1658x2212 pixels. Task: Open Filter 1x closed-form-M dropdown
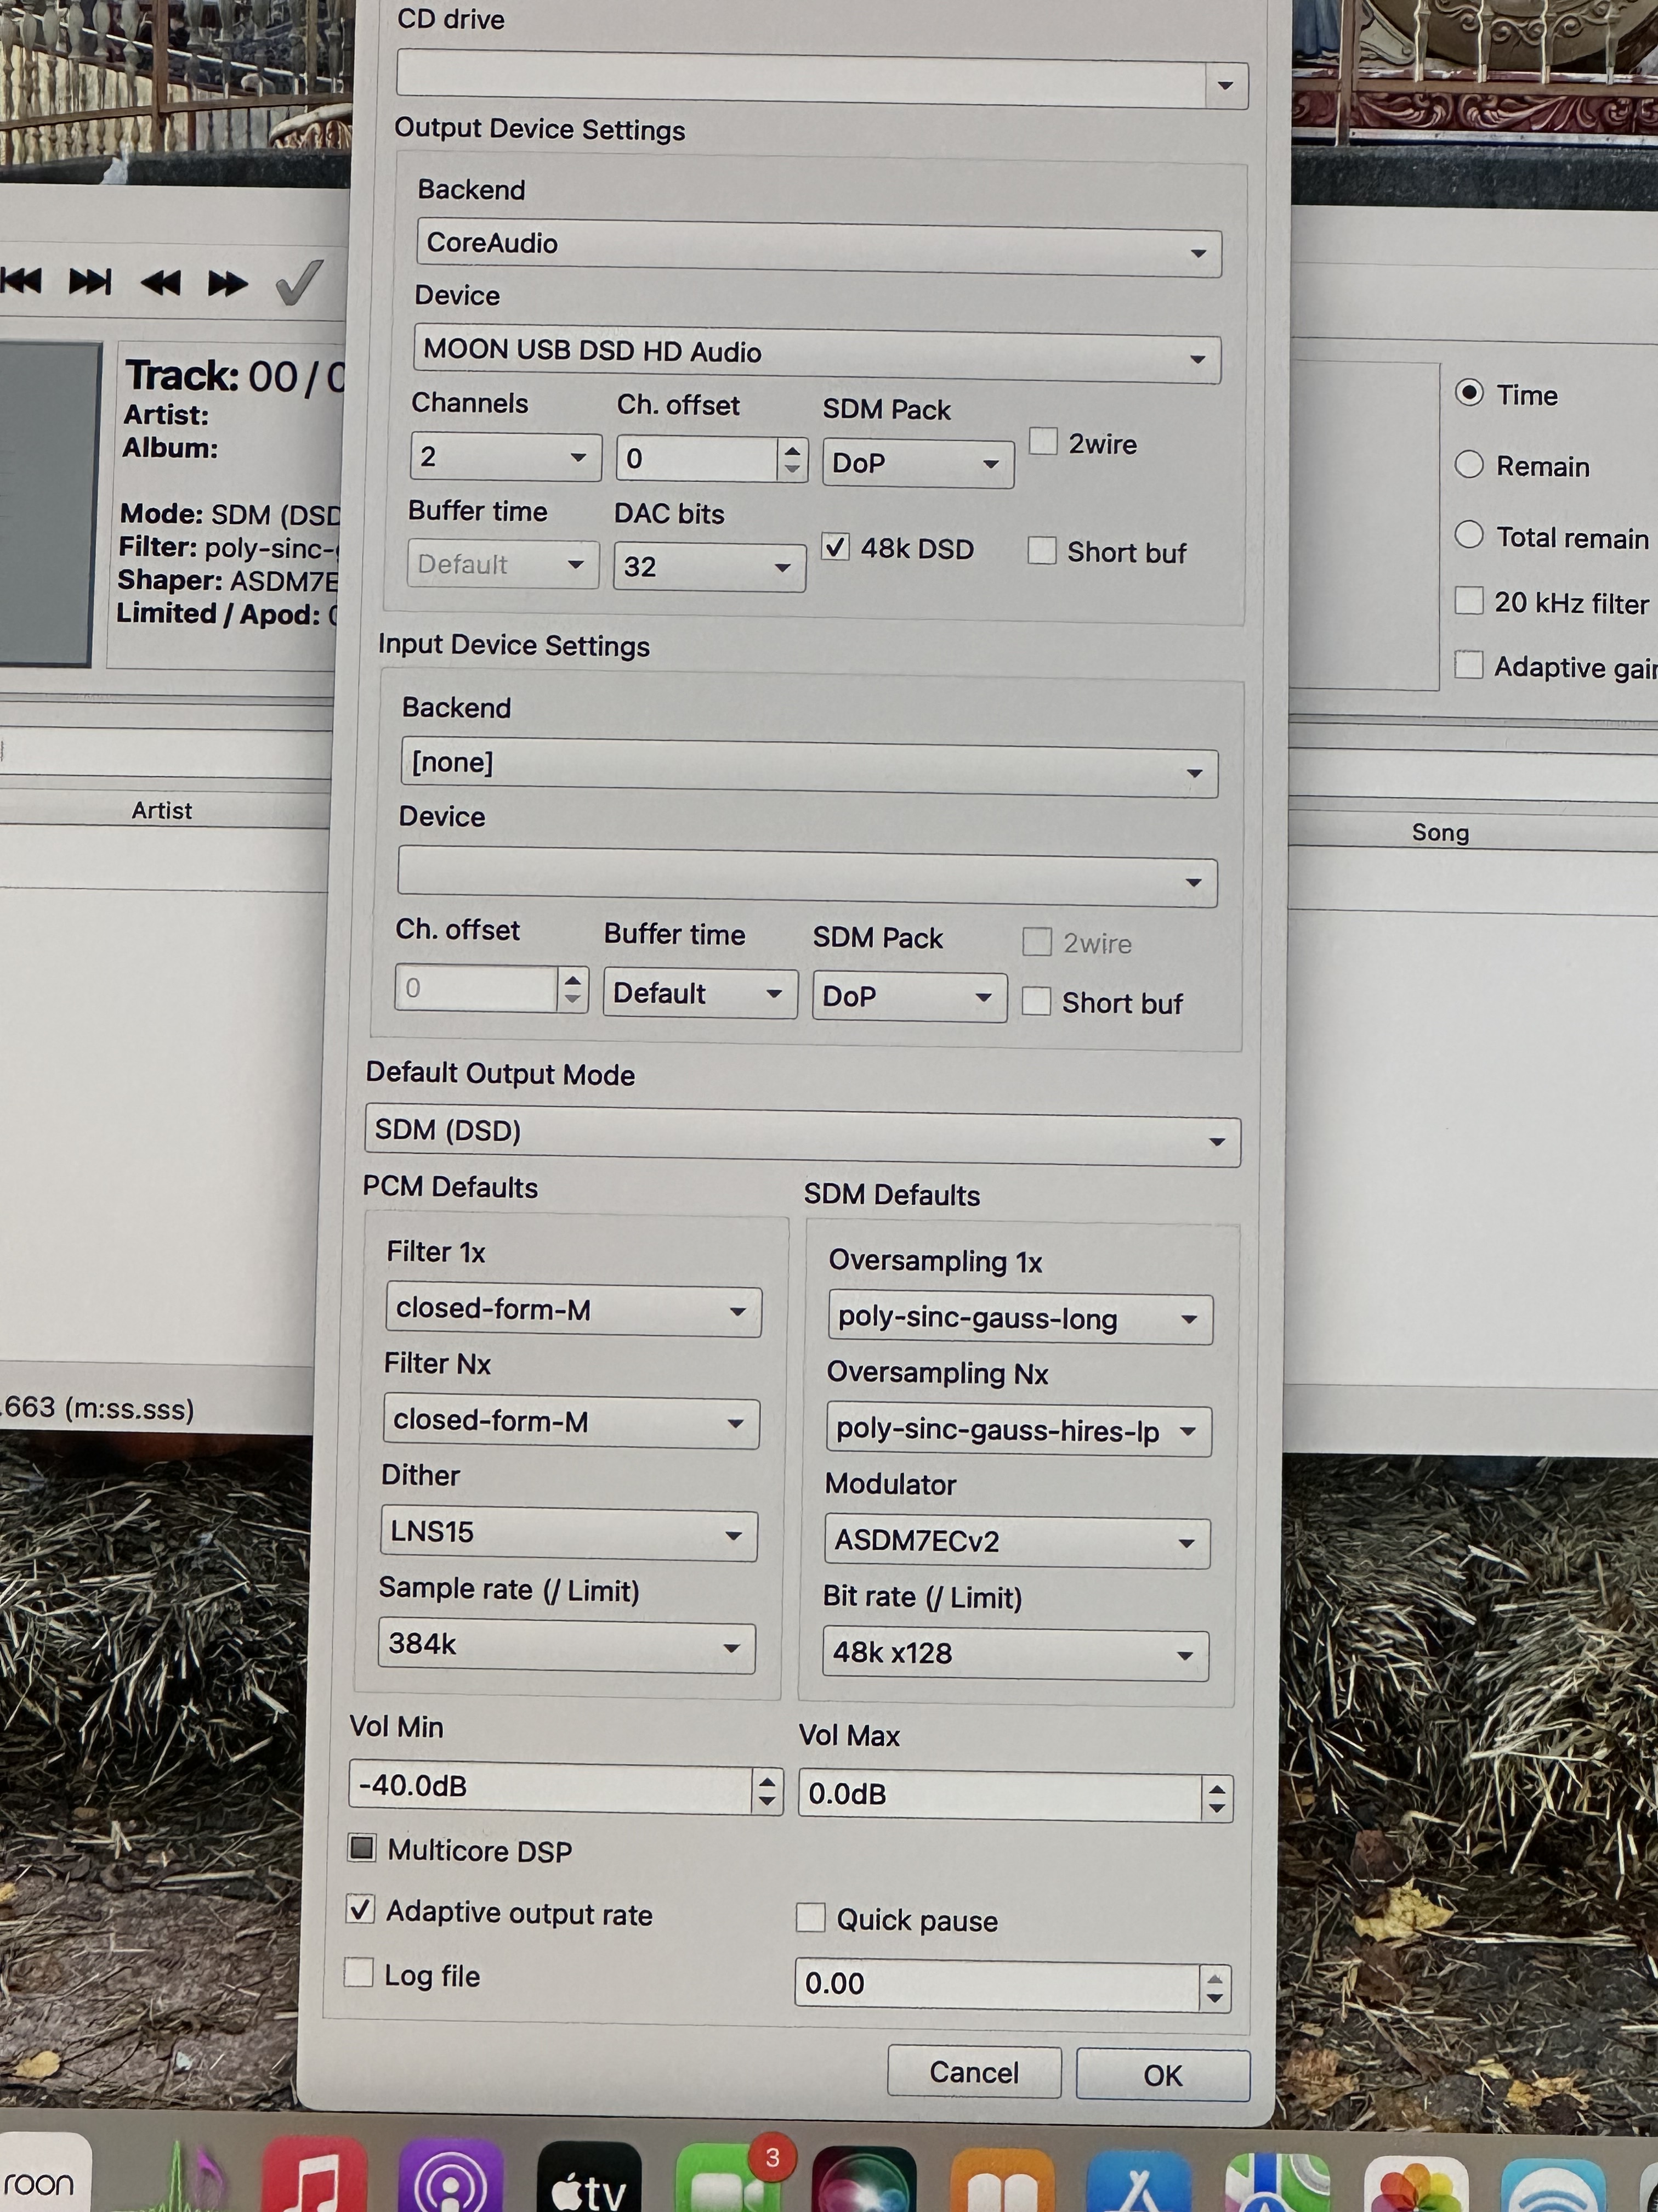(x=574, y=1311)
